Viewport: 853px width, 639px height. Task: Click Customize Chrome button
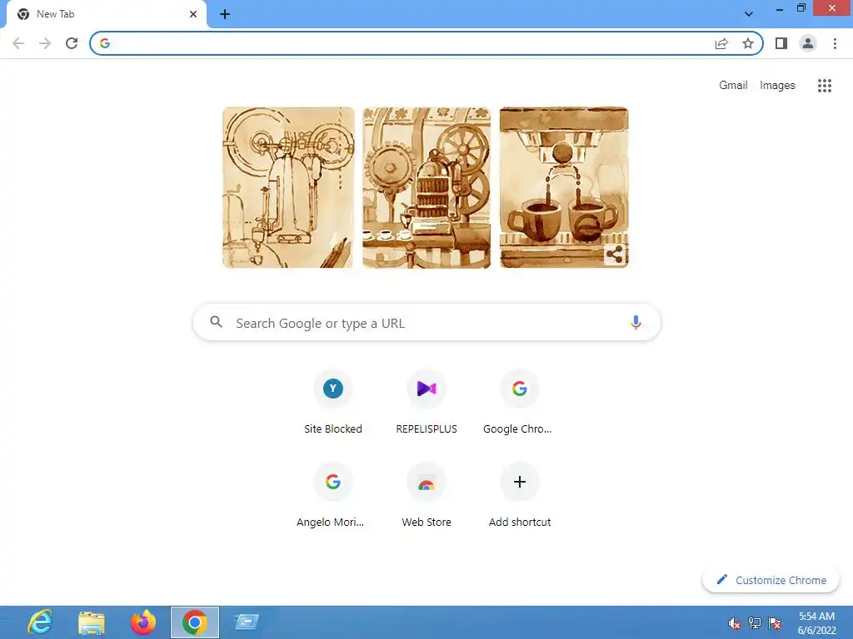pos(771,580)
